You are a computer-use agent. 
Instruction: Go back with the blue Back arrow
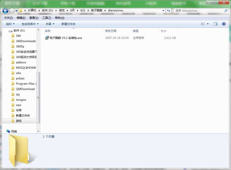click(x=5, y=11)
